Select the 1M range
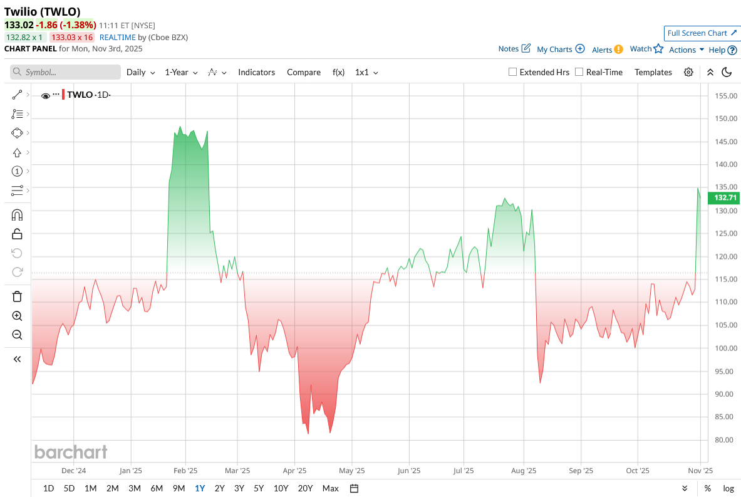 (90, 488)
